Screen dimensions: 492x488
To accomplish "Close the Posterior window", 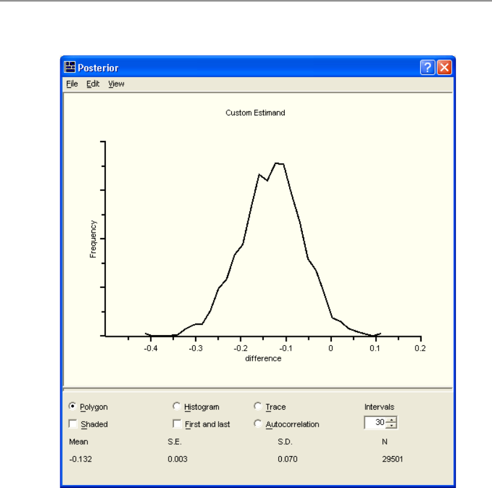I will pos(444,67).
